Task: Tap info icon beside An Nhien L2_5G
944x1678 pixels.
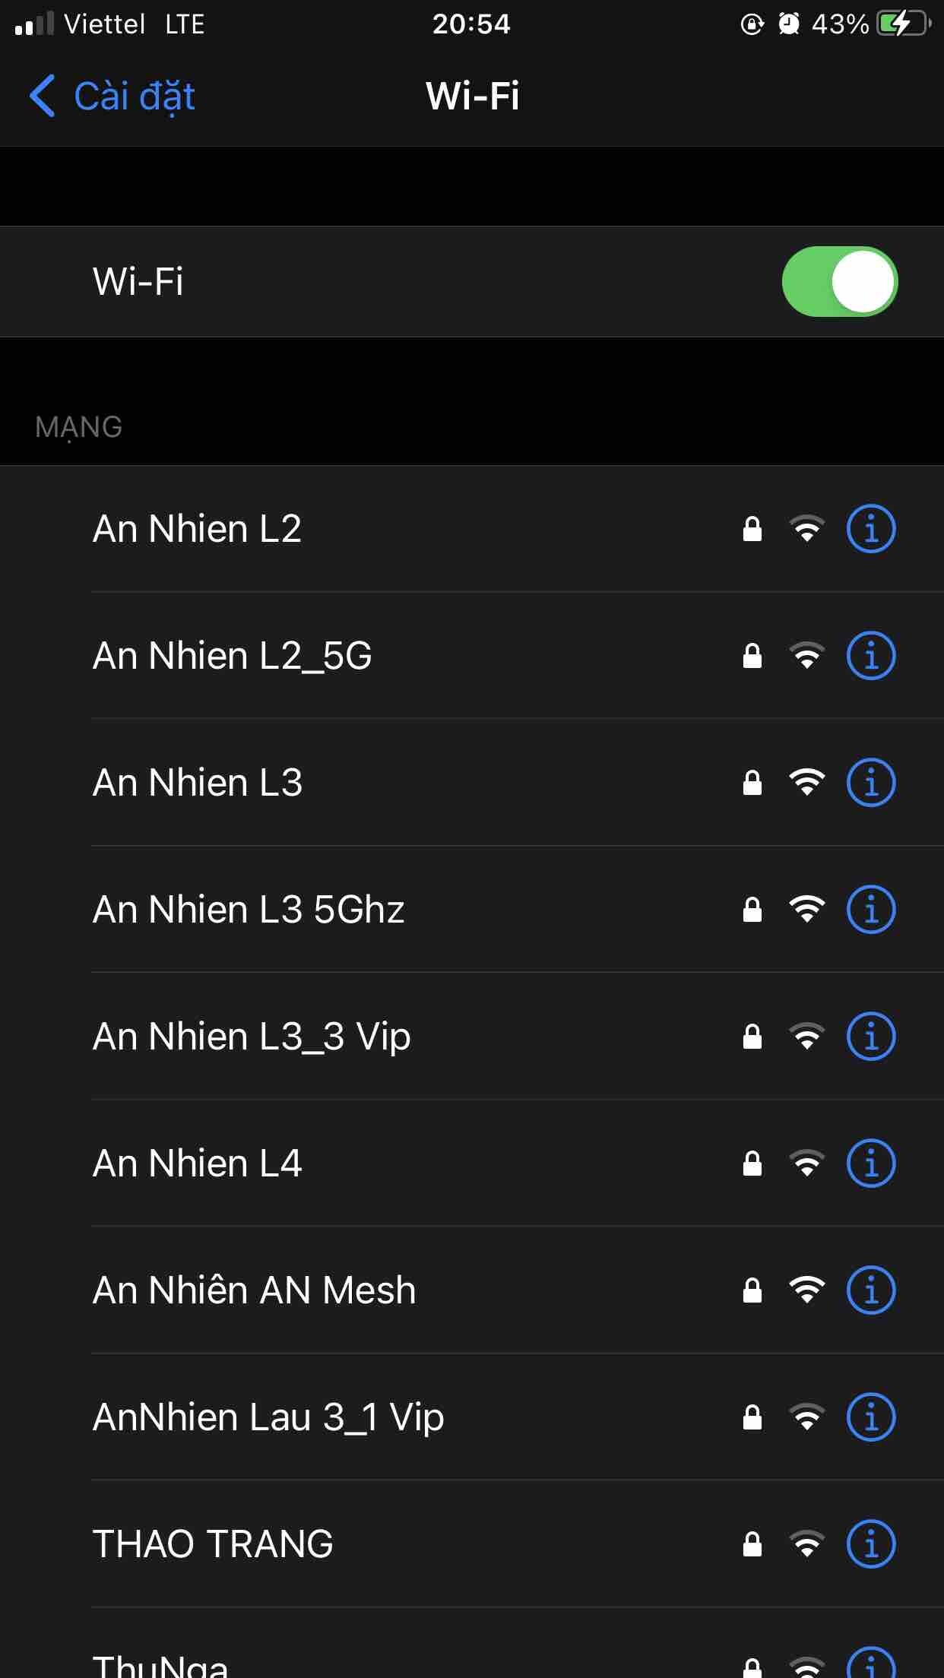Action: [x=871, y=656]
